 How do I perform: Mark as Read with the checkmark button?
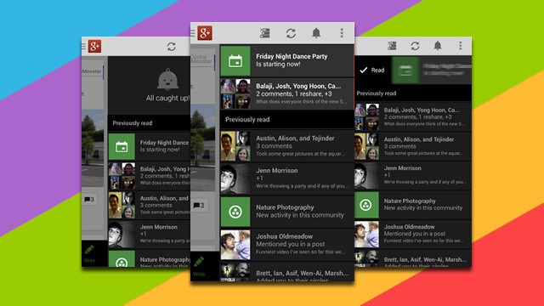pyautogui.click(x=372, y=70)
